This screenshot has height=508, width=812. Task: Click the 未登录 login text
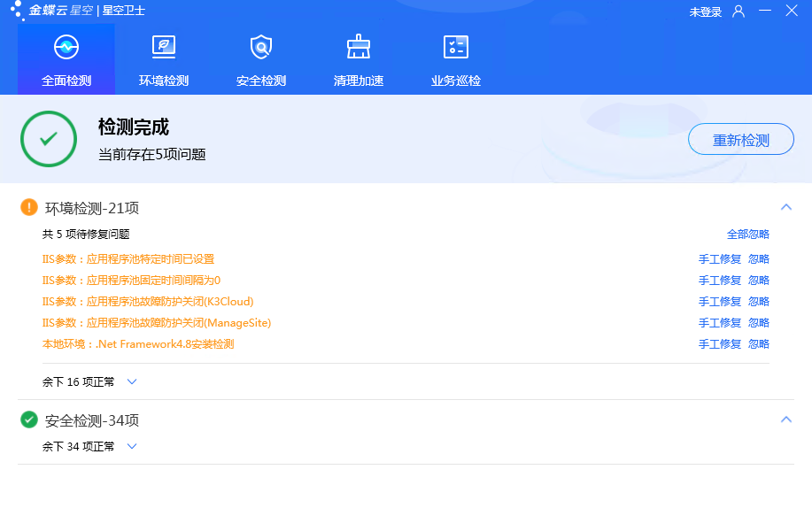point(706,12)
